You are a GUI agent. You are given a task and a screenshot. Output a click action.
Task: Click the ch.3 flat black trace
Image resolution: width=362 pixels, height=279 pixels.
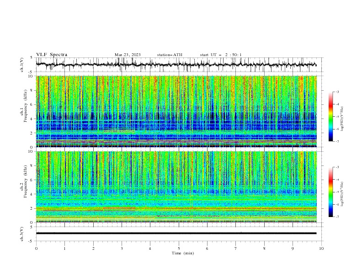[x=176, y=233]
